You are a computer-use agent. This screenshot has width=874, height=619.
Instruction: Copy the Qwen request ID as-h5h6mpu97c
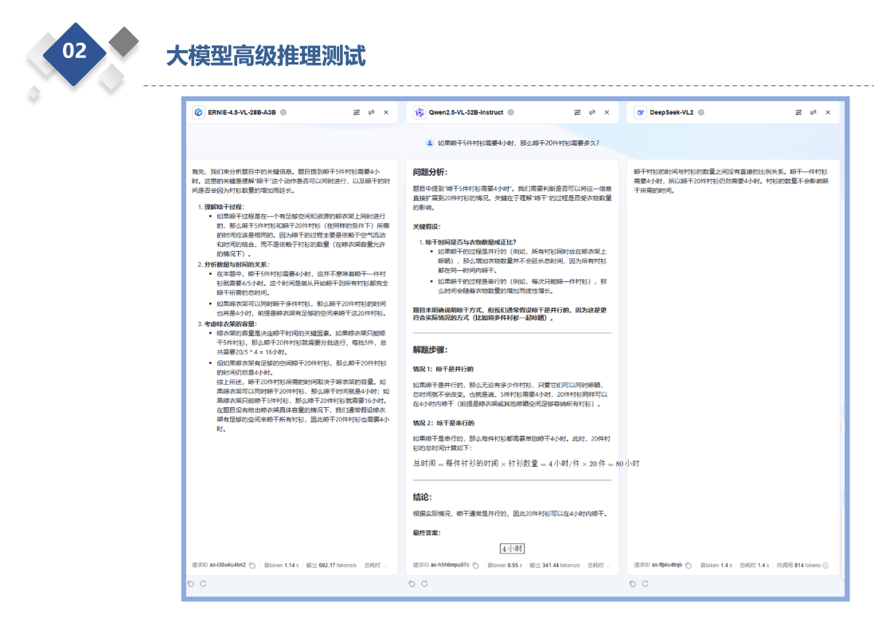[x=475, y=566]
